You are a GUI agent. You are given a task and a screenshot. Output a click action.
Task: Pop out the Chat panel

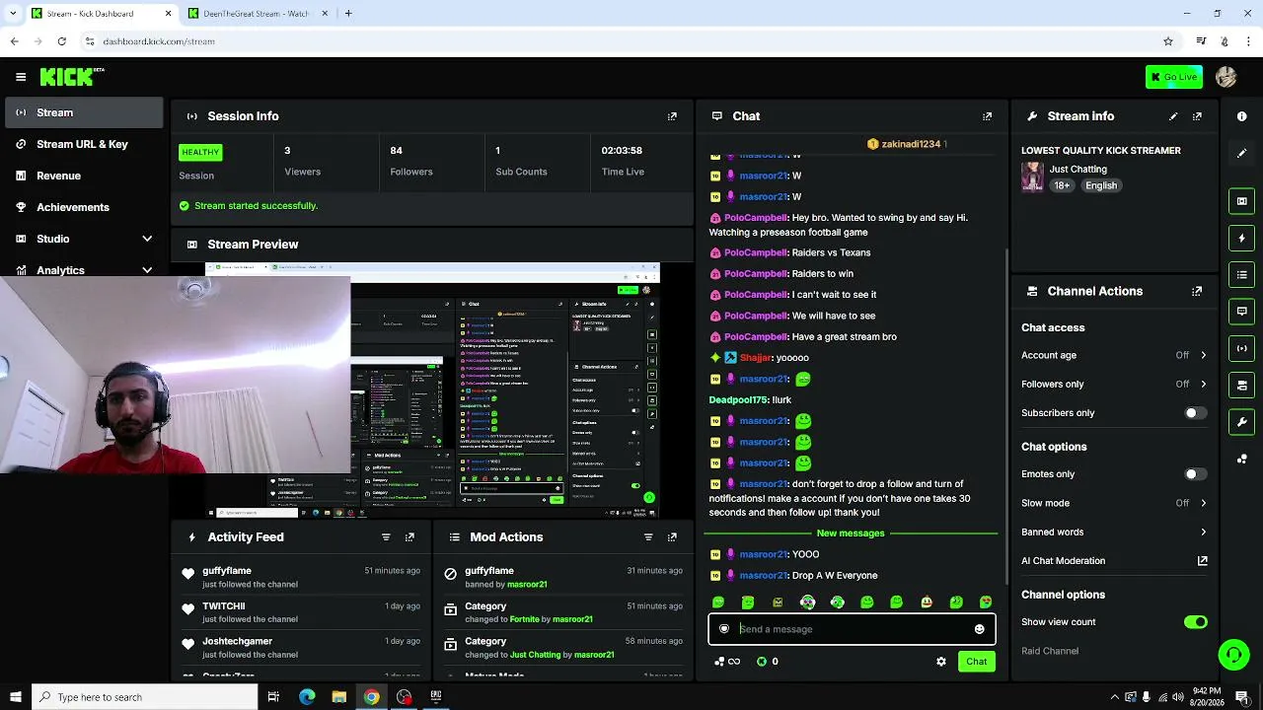click(x=987, y=116)
